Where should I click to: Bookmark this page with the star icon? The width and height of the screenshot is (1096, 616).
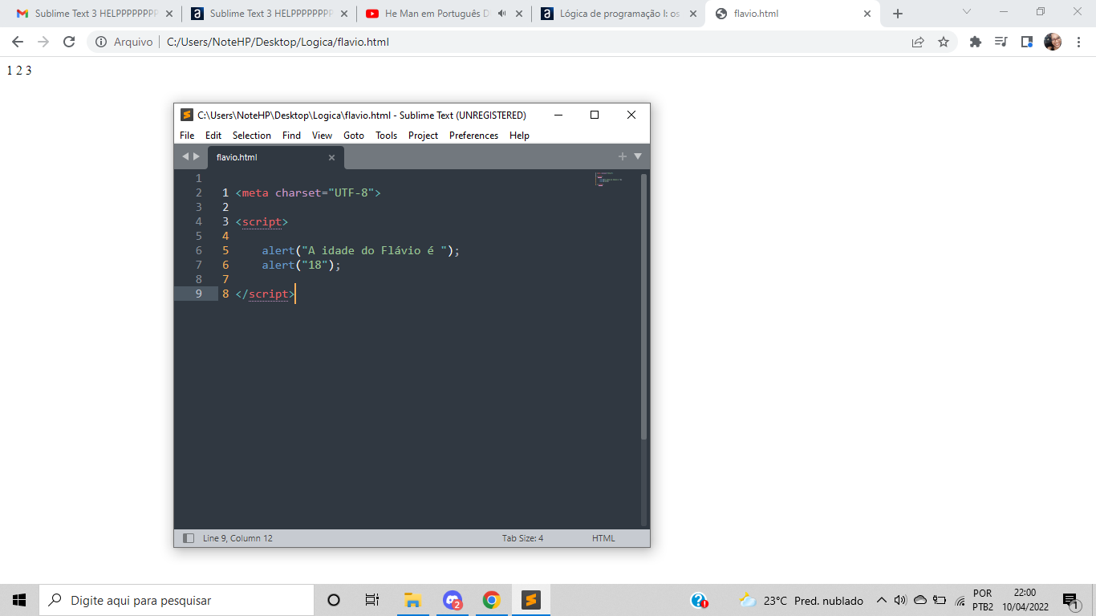[944, 42]
